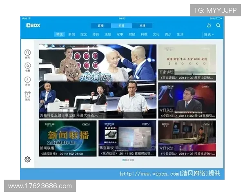Screen dimensions: 245x196
Task: Open the 我是演说家 featured banner video
Action: tap(98, 81)
